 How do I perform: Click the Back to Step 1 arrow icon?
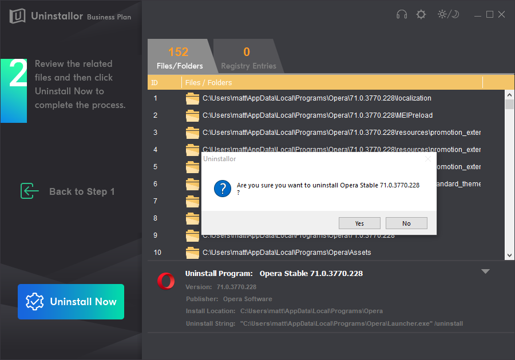coord(29,191)
